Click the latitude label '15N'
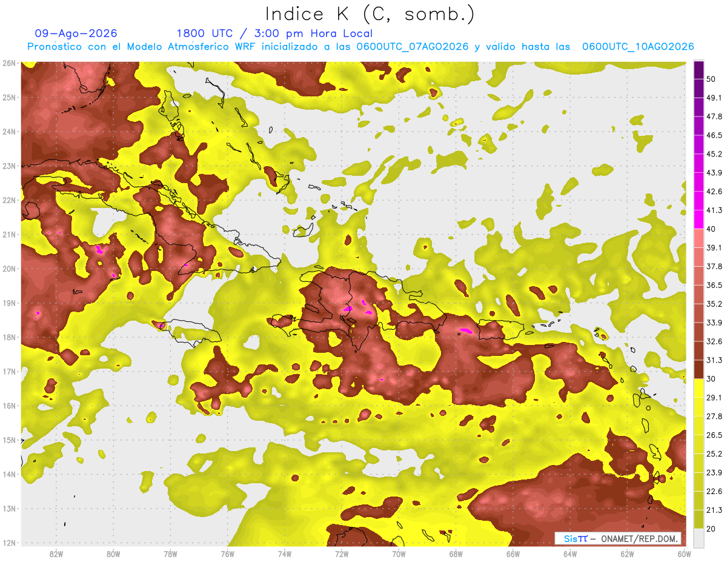 (x=9, y=440)
